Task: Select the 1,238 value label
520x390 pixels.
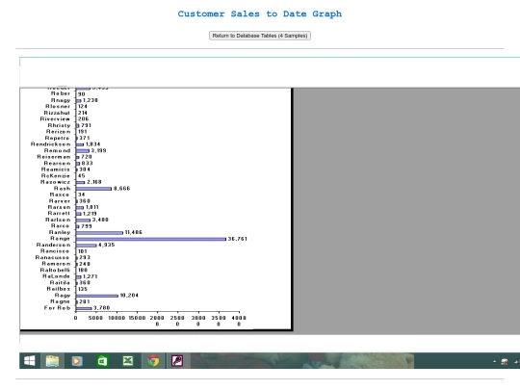Action: point(91,100)
